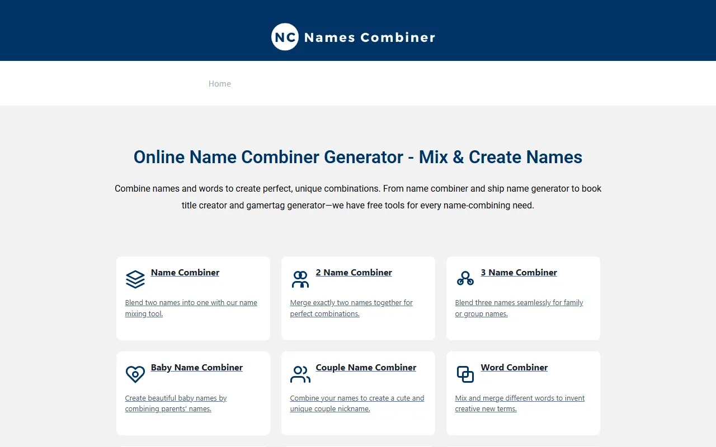This screenshot has width=716, height=447.
Task: Select the Couple Name Combiner heading link
Action: (x=366, y=368)
